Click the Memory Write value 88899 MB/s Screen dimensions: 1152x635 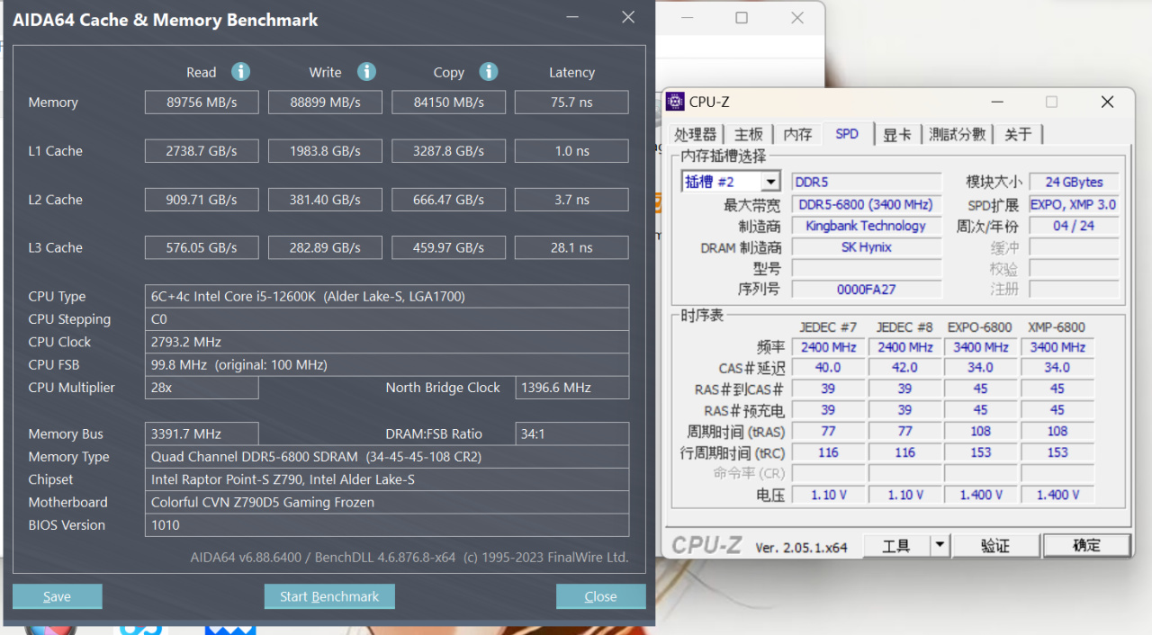(325, 103)
